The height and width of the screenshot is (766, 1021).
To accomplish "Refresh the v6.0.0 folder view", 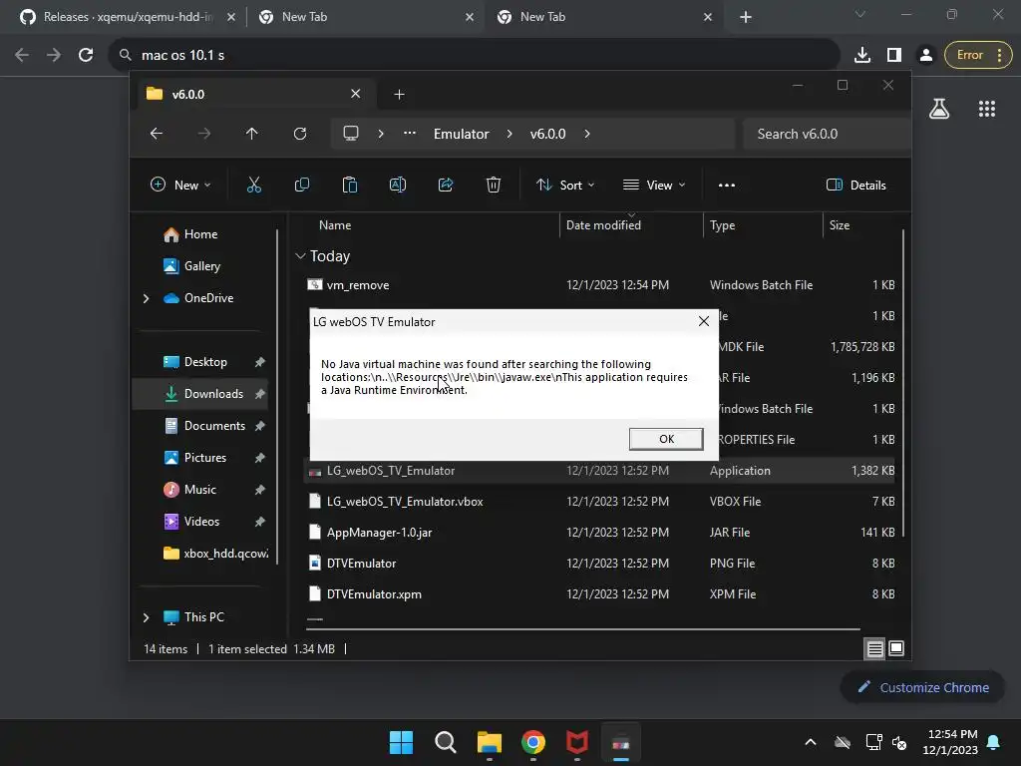I will tap(299, 134).
